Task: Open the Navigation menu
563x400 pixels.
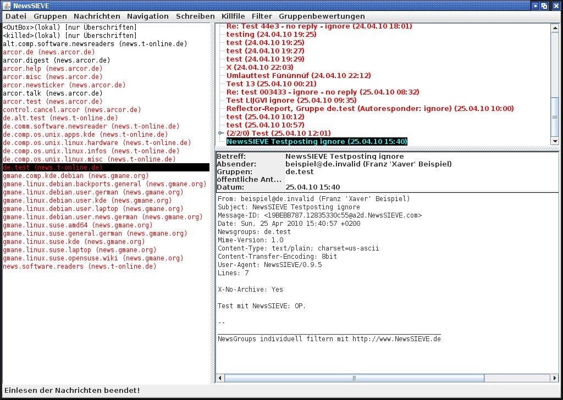Action: coord(147,16)
